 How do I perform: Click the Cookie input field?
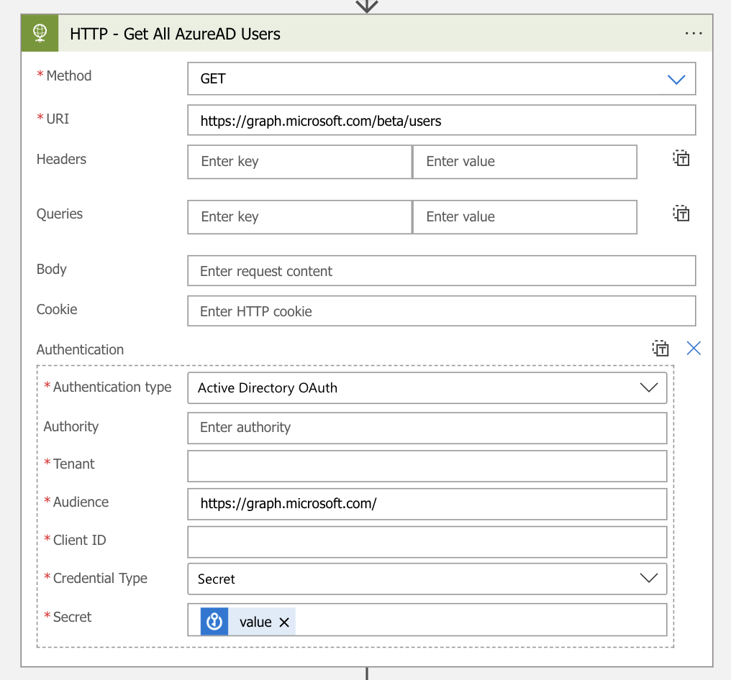click(441, 311)
